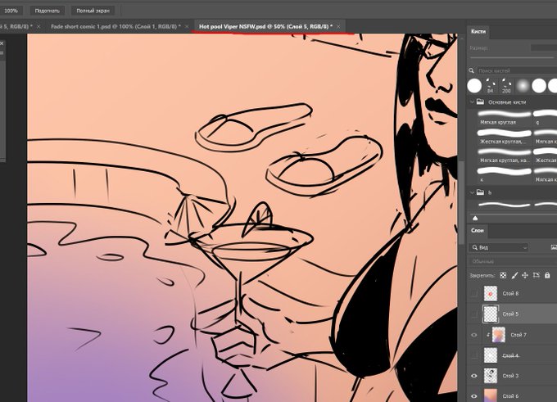
Task: Select the Слой 4 layer name
Action: click(x=510, y=355)
